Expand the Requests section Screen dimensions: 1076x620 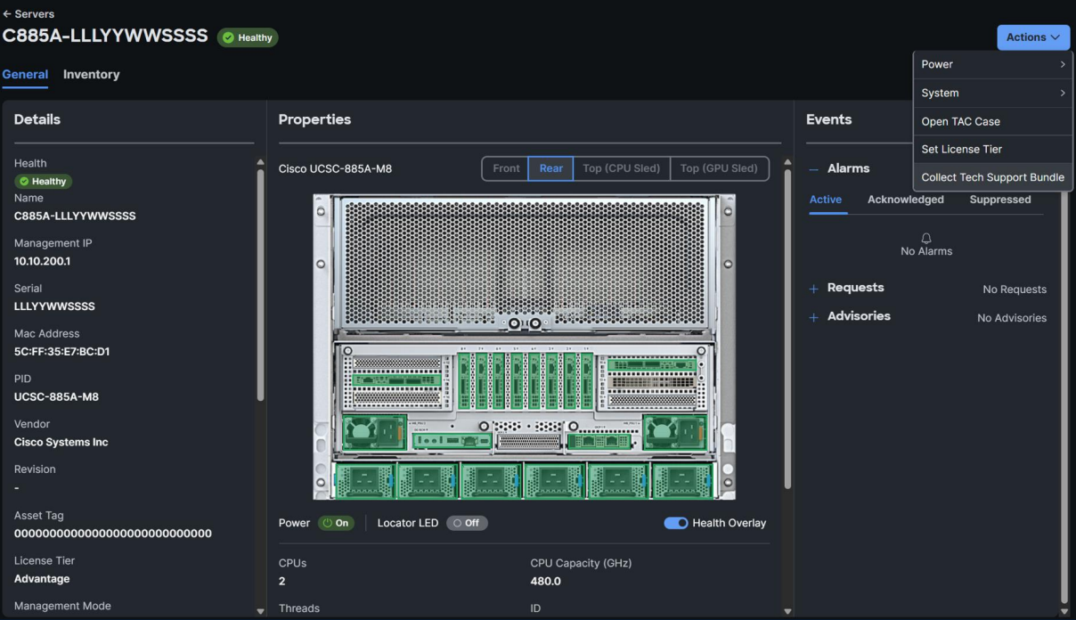click(813, 290)
